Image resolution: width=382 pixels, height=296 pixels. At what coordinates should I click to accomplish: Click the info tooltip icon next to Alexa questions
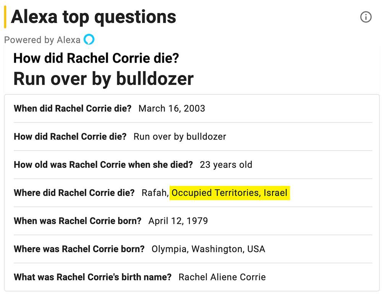point(366,17)
